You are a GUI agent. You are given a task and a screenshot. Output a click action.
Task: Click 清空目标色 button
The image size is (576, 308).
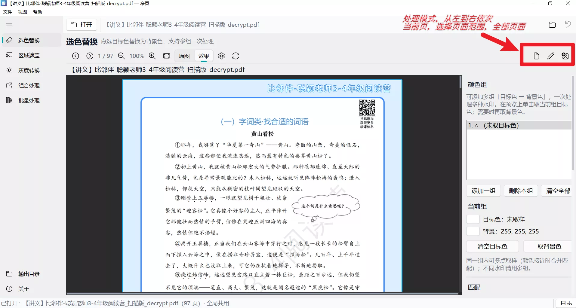(x=492, y=246)
